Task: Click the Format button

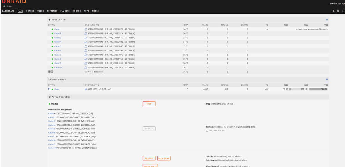Action: click(149, 129)
